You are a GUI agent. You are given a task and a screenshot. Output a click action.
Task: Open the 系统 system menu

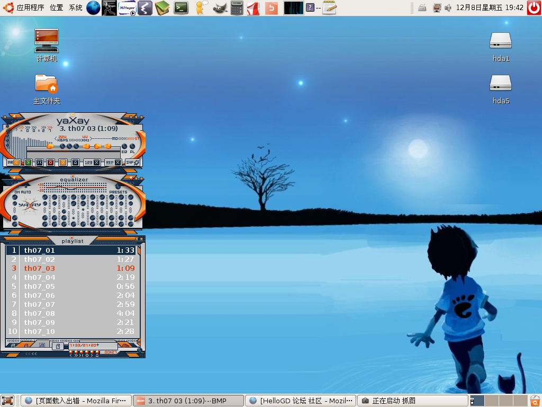(75, 7)
